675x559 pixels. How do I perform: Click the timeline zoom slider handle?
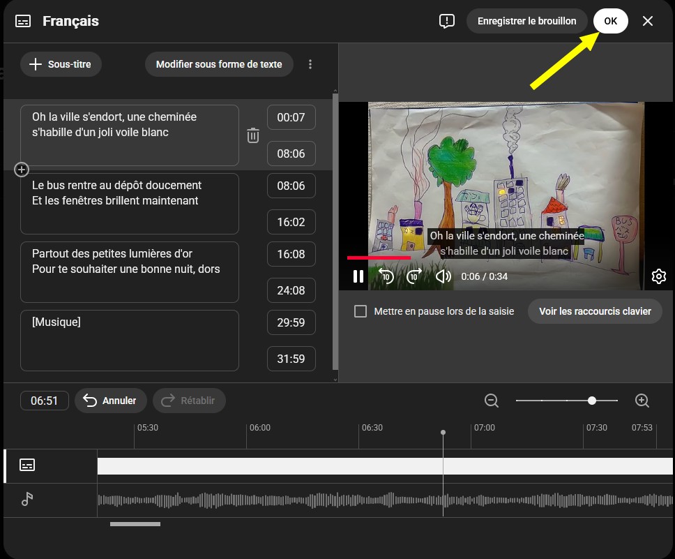point(592,401)
